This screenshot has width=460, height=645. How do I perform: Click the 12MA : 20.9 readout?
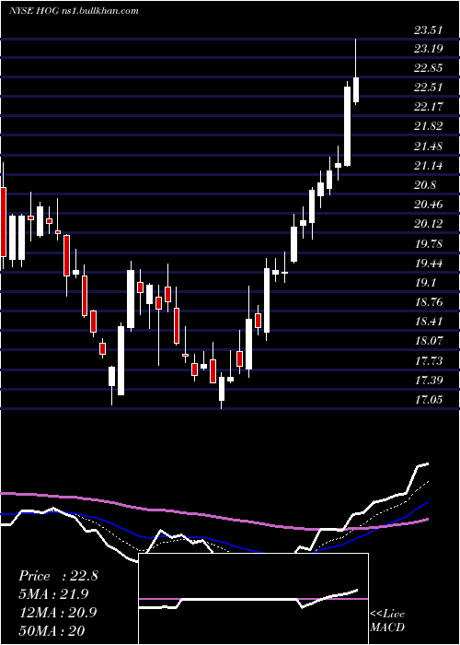click(x=58, y=612)
